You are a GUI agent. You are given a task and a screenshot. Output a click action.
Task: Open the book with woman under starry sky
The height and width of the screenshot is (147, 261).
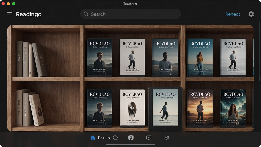tap(233, 108)
